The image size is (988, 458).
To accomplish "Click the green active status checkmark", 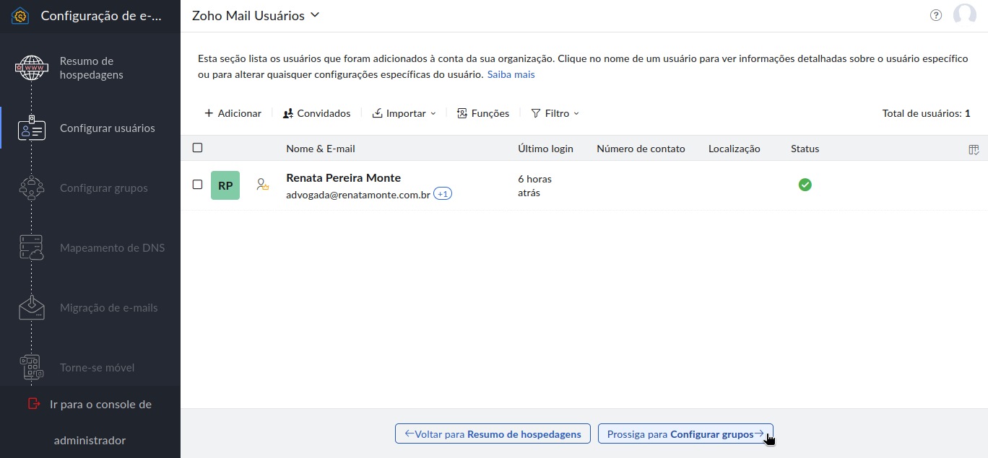I will pos(805,185).
